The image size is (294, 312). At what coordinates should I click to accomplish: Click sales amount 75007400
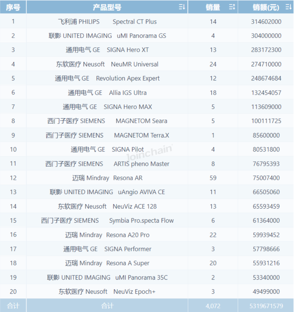(266, 178)
